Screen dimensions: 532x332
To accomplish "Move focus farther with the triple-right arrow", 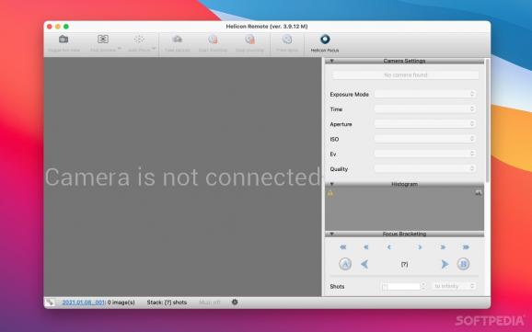I will point(466,247).
